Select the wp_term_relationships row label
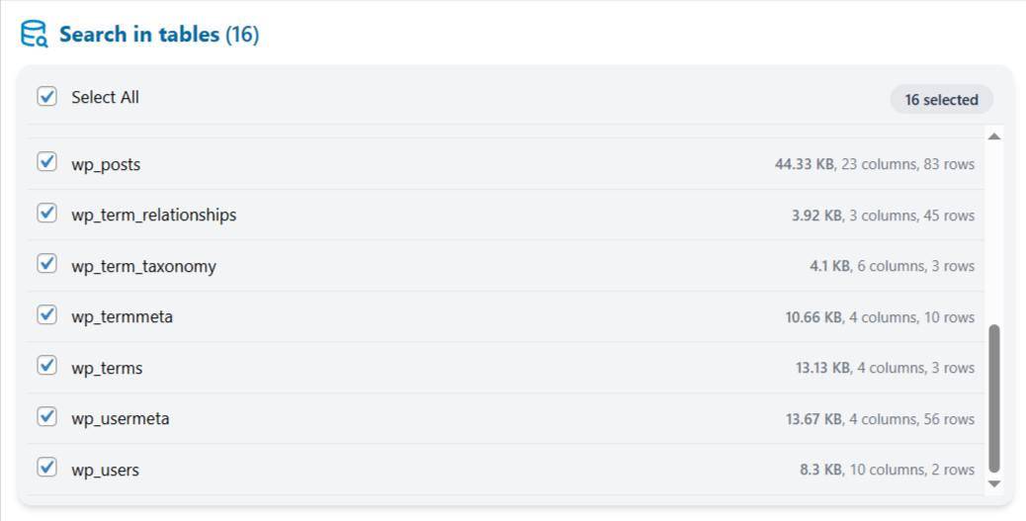This screenshot has height=521, width=1026. 153,215
